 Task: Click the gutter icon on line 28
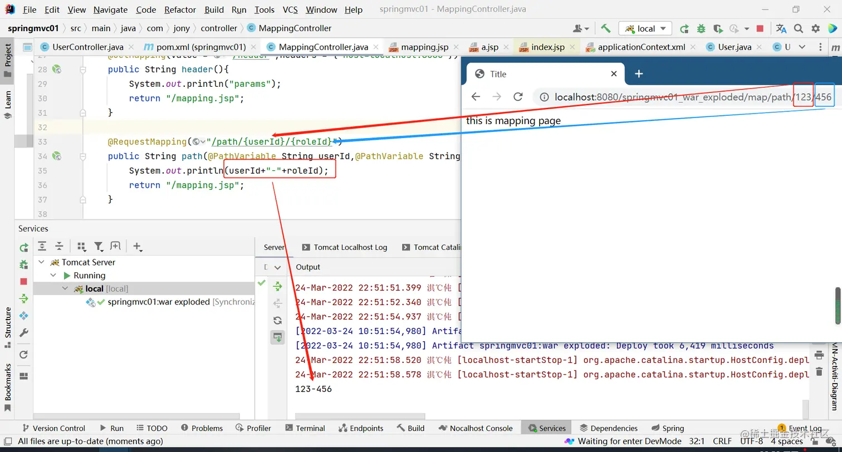pyautogui.click(x=56, y=70)
